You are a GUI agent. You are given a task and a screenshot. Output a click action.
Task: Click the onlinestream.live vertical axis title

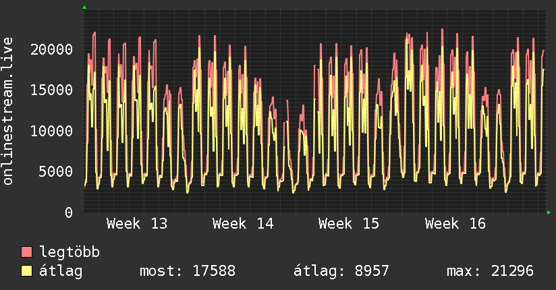pos(8,111)
